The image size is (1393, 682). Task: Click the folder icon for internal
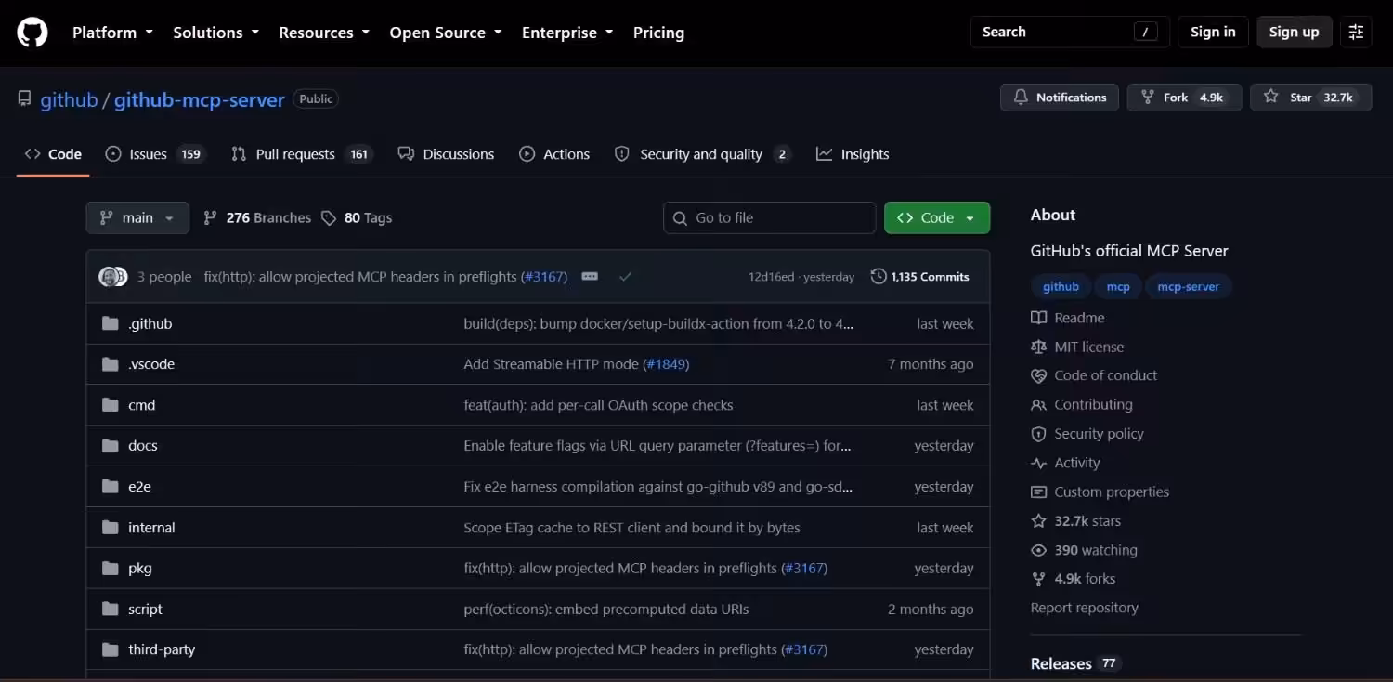tap(111, 528)
